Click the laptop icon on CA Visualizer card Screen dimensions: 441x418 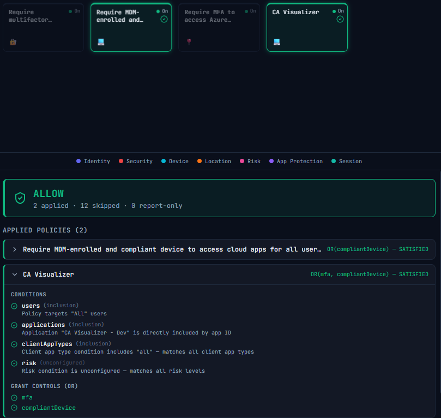(x=277, y=42)
